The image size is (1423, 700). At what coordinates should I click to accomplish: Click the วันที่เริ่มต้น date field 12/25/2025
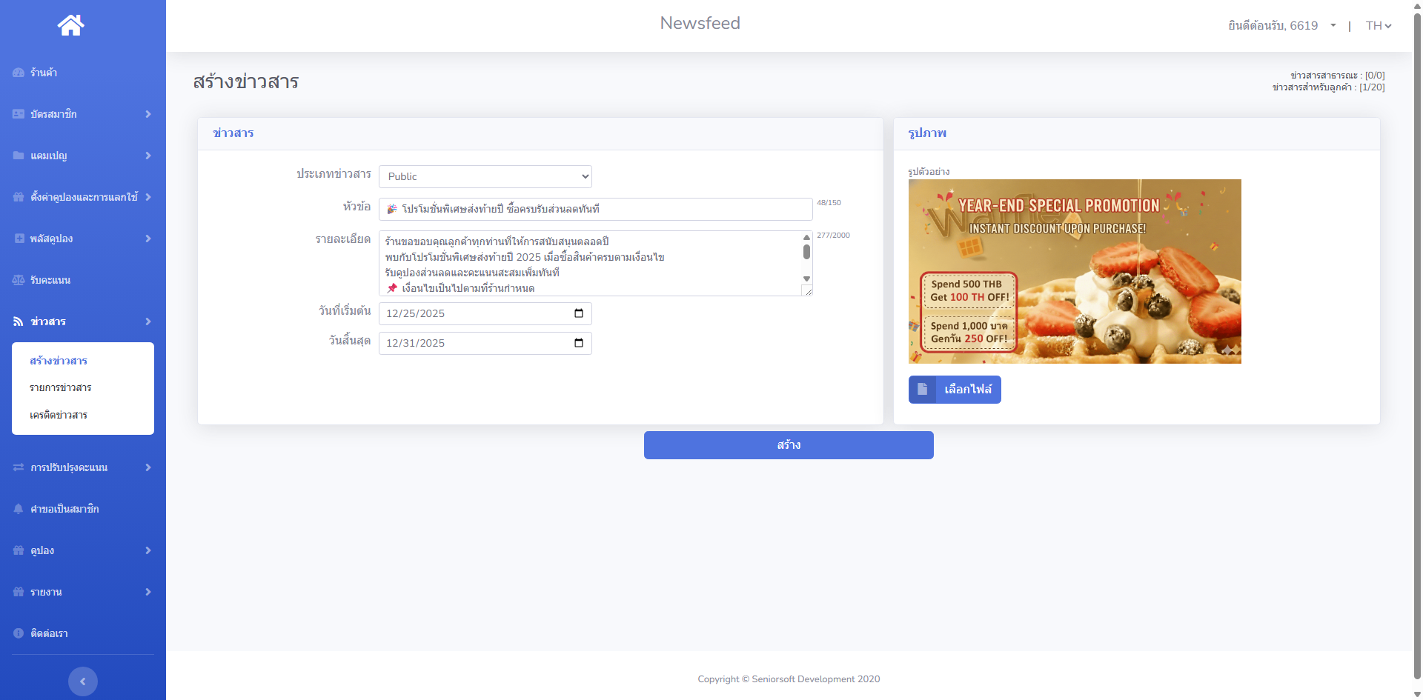pos(485,313)
